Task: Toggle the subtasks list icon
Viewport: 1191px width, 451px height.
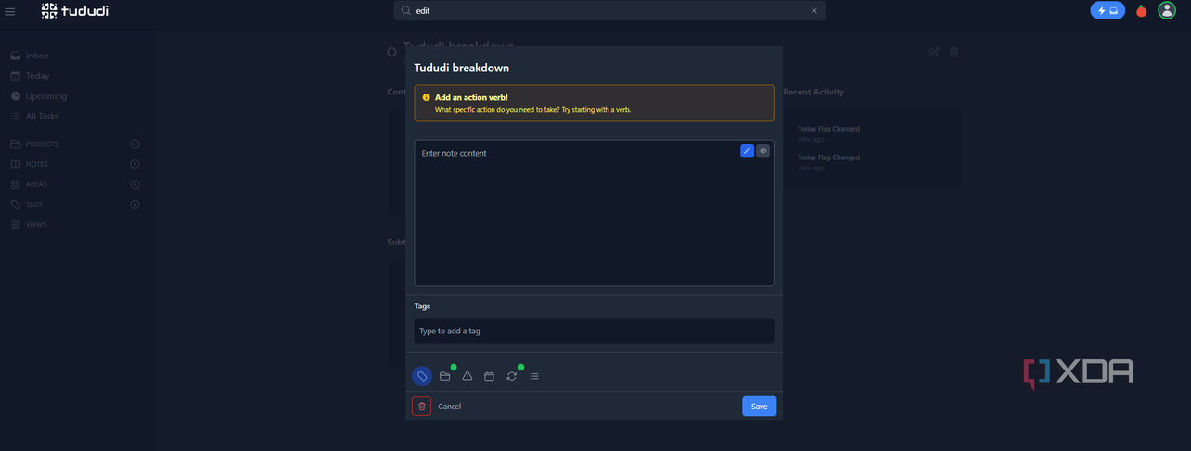Action: (x=534, y=376)
